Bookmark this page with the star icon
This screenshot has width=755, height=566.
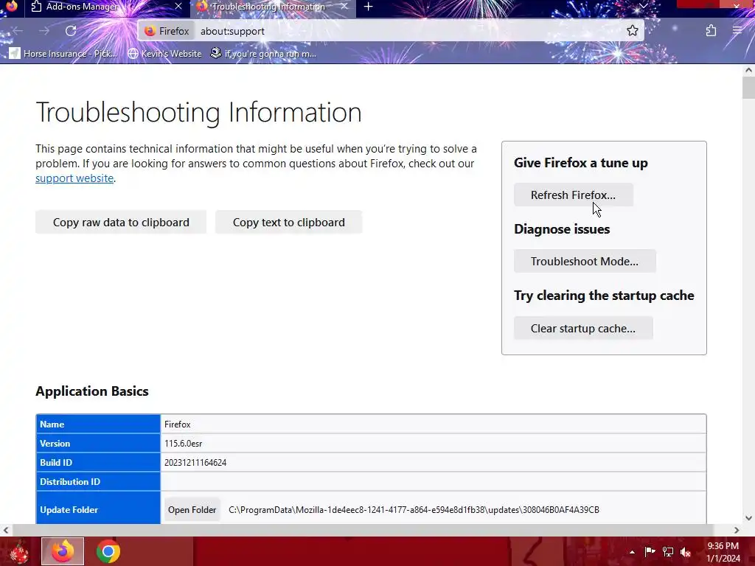coord(632,31)
